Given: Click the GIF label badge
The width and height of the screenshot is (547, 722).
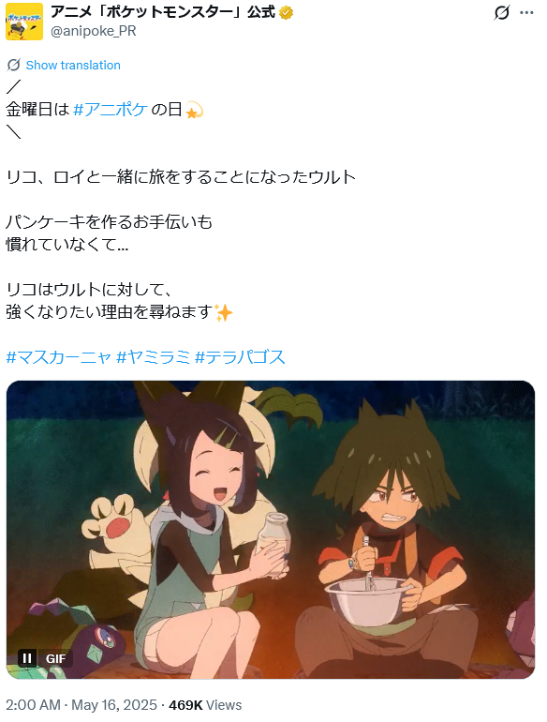Looking at the screenshot, I should [55, 658].
